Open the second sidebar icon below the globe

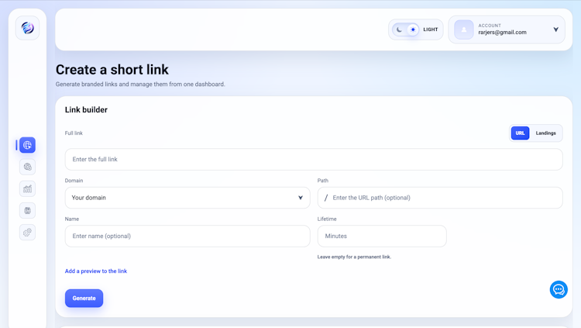click(x=27, y=167)
